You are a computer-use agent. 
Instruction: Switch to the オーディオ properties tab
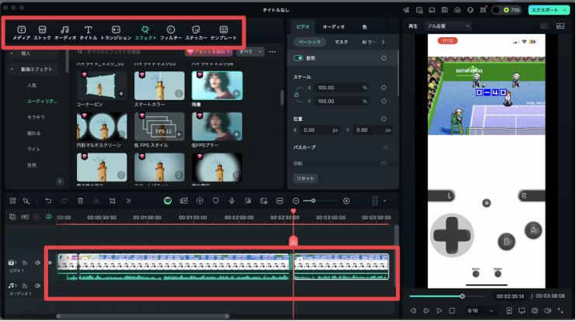(334, 26)
